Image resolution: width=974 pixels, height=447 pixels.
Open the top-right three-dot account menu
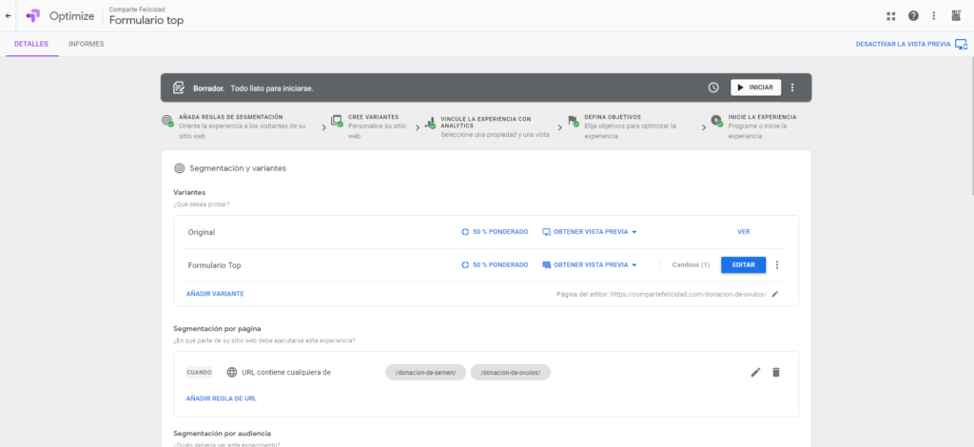coord(934,16)
